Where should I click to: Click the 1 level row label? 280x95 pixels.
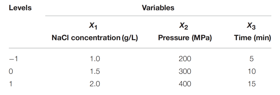pos(11,84)
